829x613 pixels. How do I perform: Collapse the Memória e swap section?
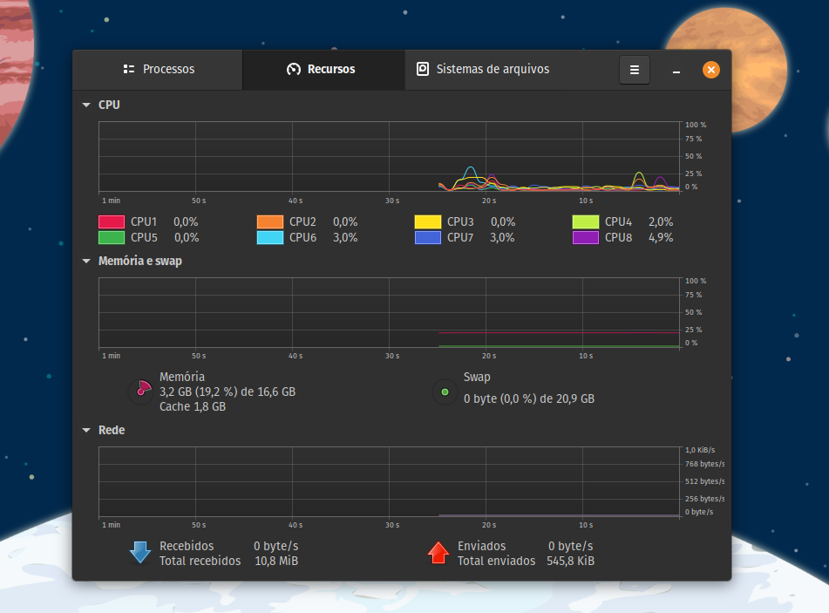(86, 261)
